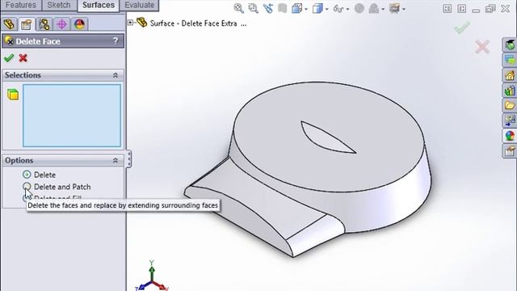Open Custom Properties in task pane
Screen dimensions: 517x291
click(510, 151)
